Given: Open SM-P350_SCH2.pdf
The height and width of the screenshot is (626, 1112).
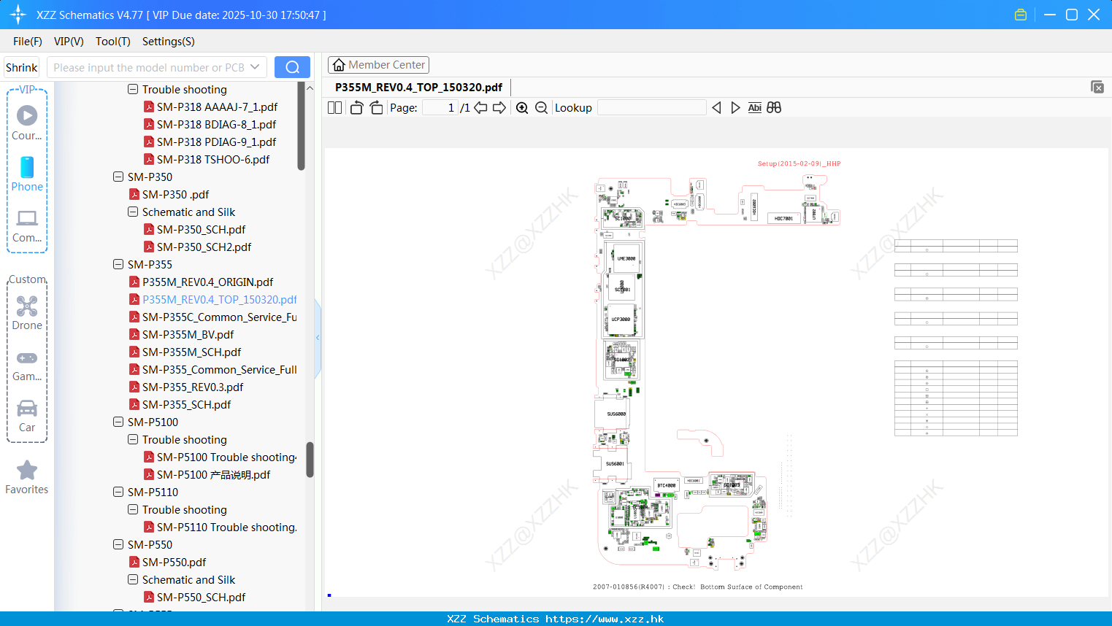Looking at the screenshot, I should tap(204, 247).
